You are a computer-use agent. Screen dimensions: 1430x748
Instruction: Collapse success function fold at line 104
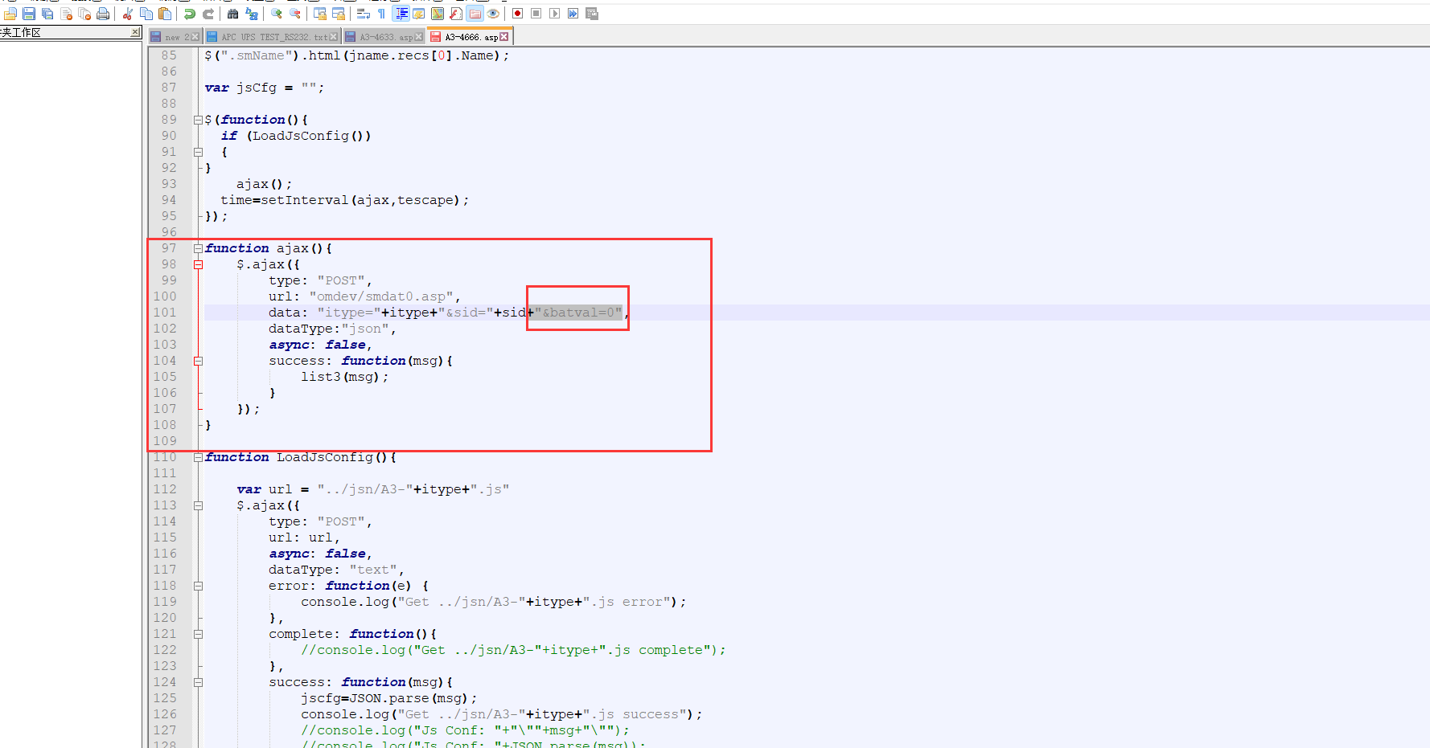pyautogui.click(x=198, y=361)
